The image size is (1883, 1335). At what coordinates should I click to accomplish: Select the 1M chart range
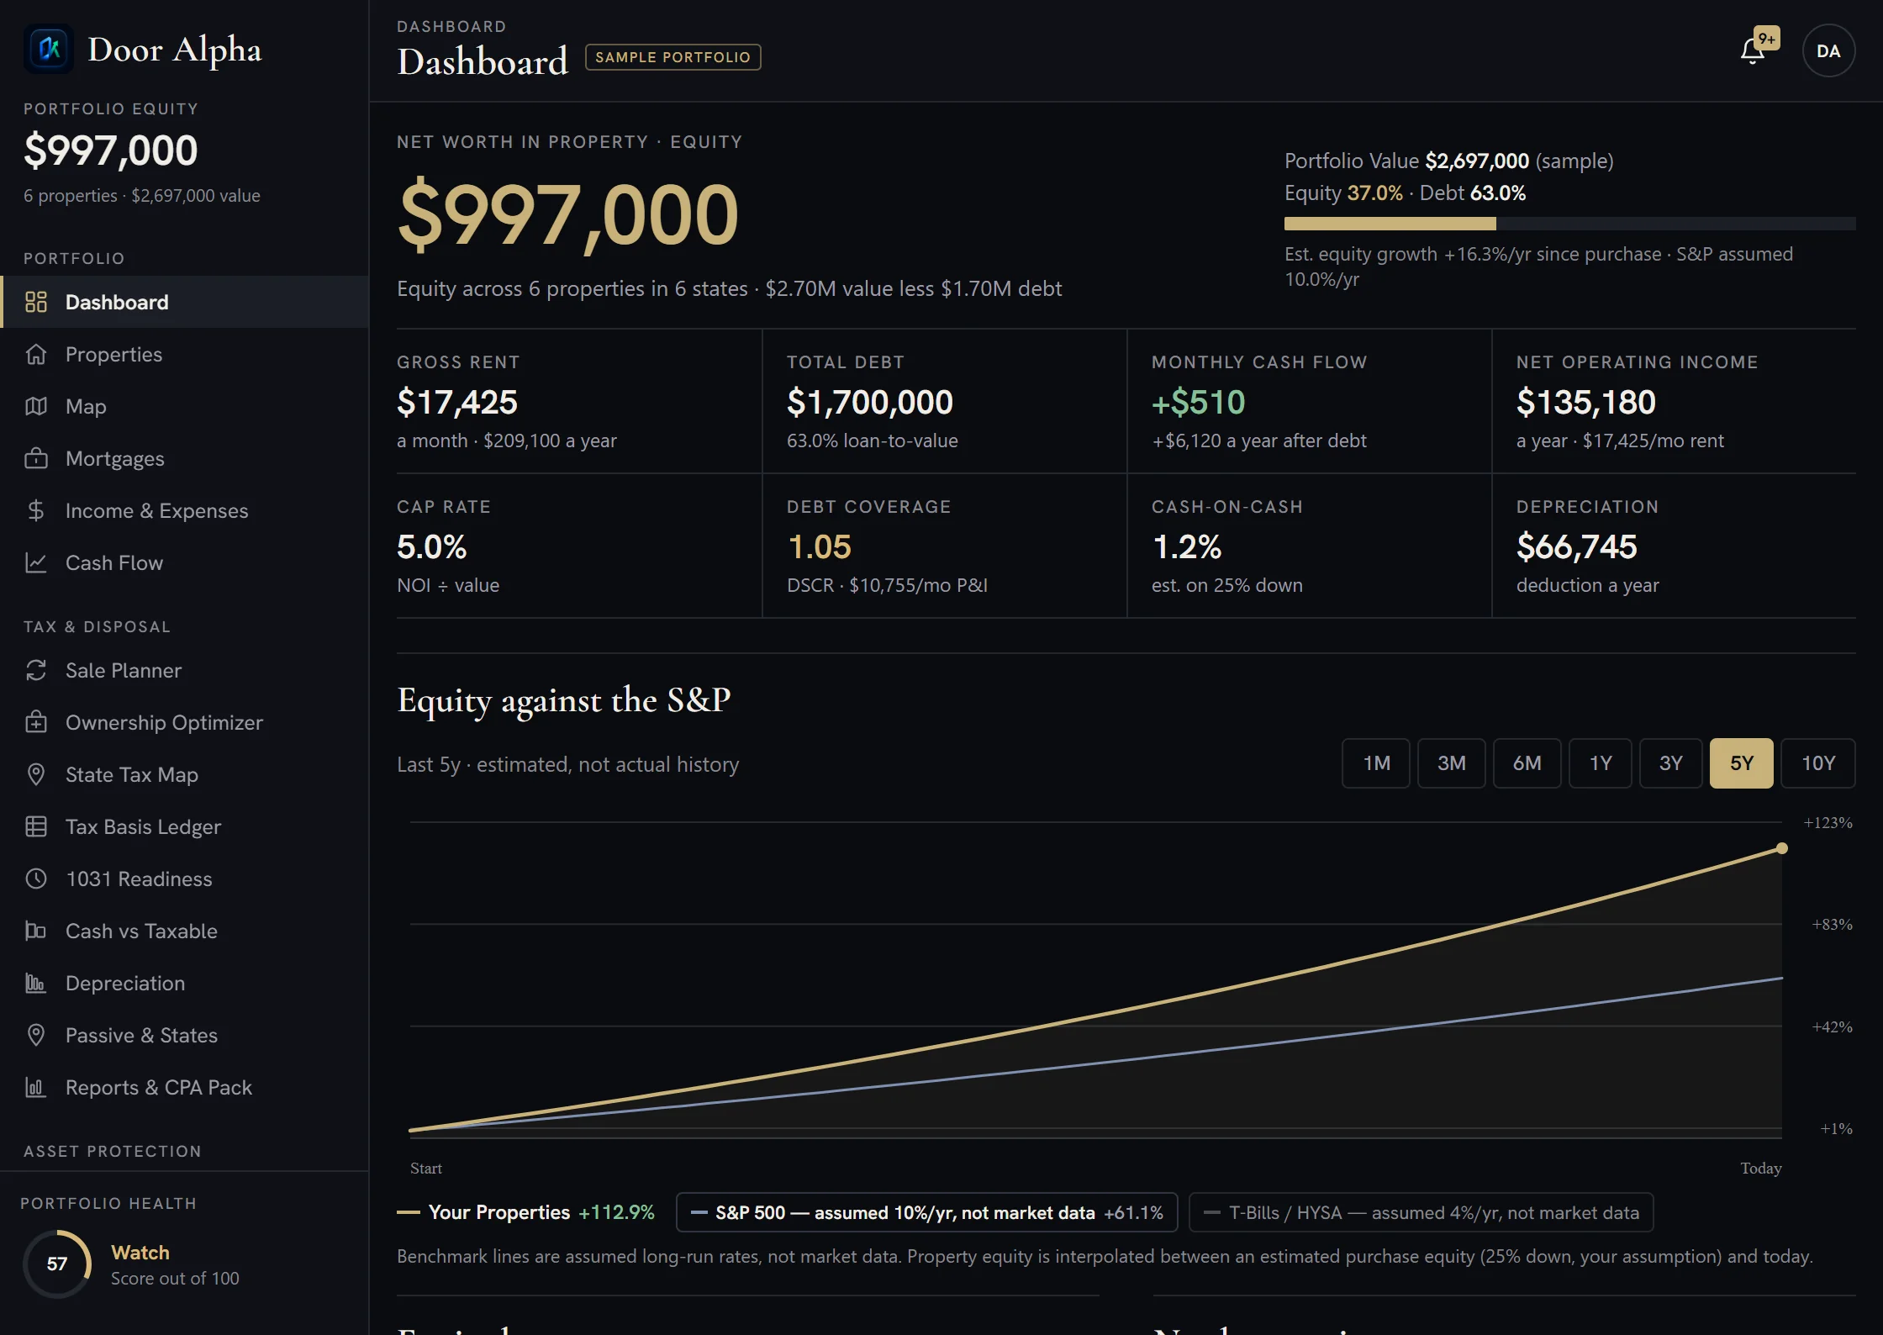[1376, 763]
